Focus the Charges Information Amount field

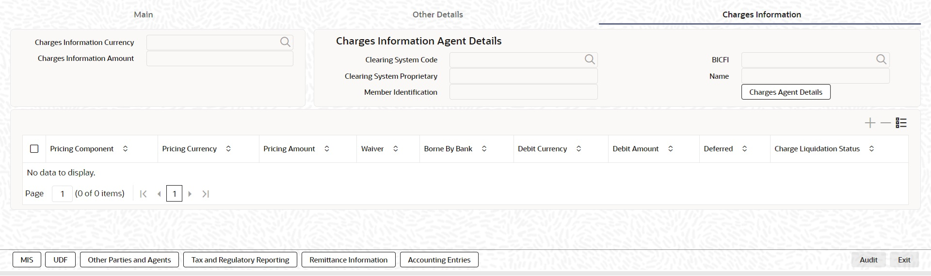(x=220, y=58)
